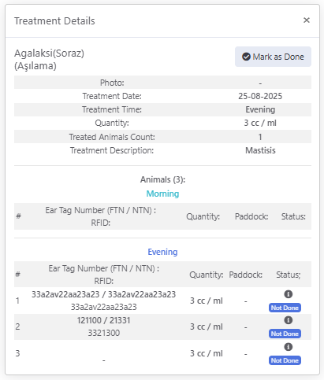The image size is (324, 380).
Task: Click Not Done badge for row 2
Action: point(285,334)
